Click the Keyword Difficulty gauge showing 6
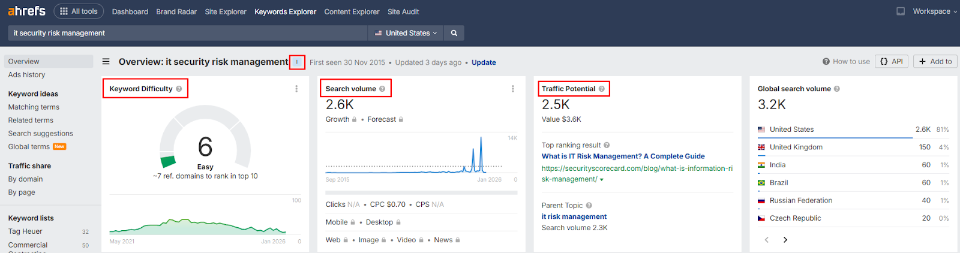This screenshot has width=960, height=253. pyautogui.click(x=205, y=137)
